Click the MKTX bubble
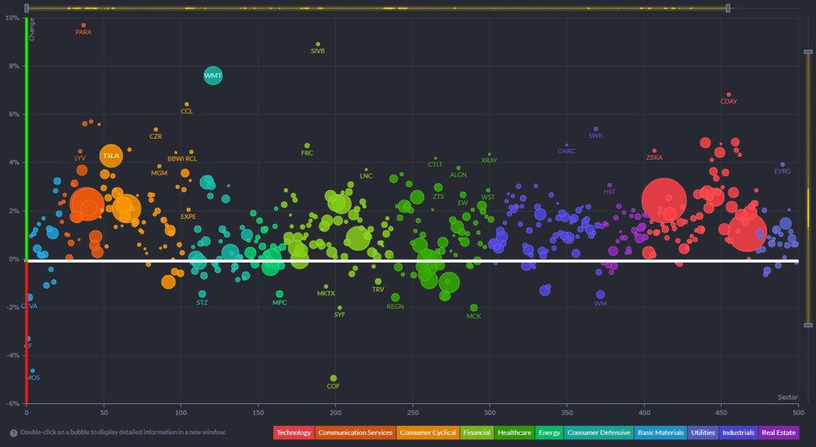Screen dimensions: 816x447 point(326,286)
